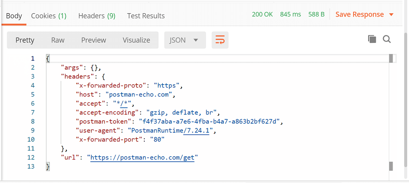409x183 pixels.
Task: Click the "80" x-forwarded-port value
Action: (x=157, y=139)
